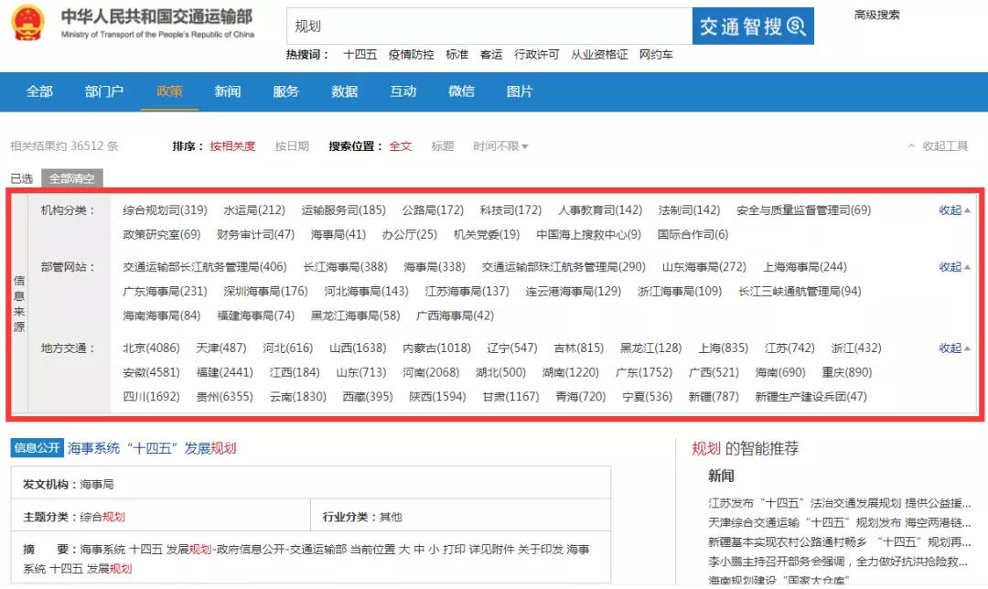Click the 交通智搜 search button
The image size is (988, 589).
(x=752, y=27)
